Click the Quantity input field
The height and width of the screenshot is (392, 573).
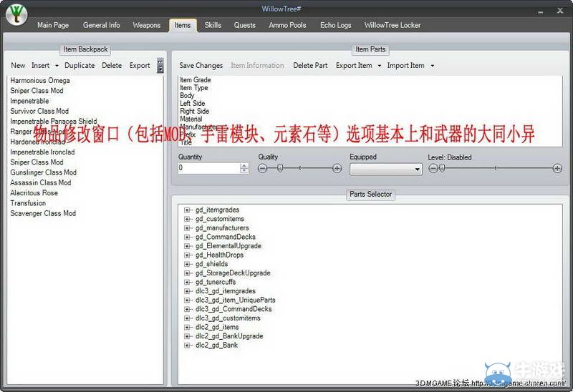tap(208, 168)
